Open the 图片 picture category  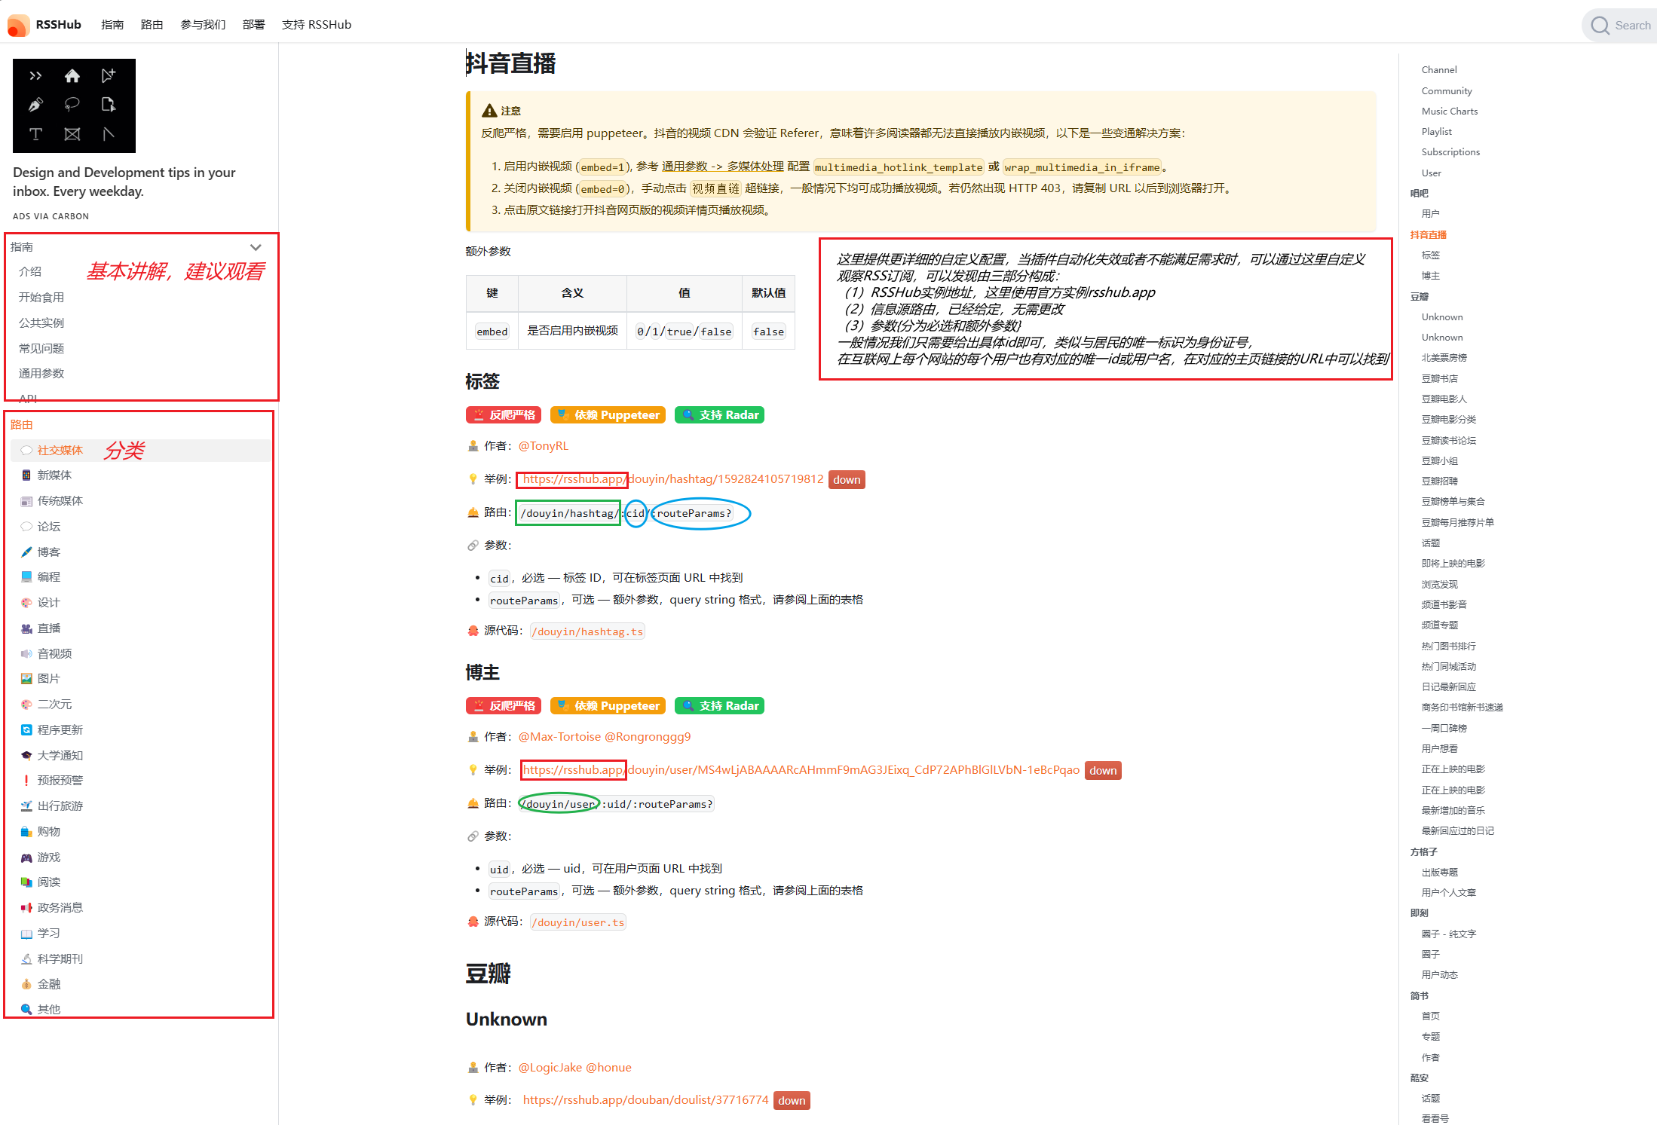tap(48, 678)
